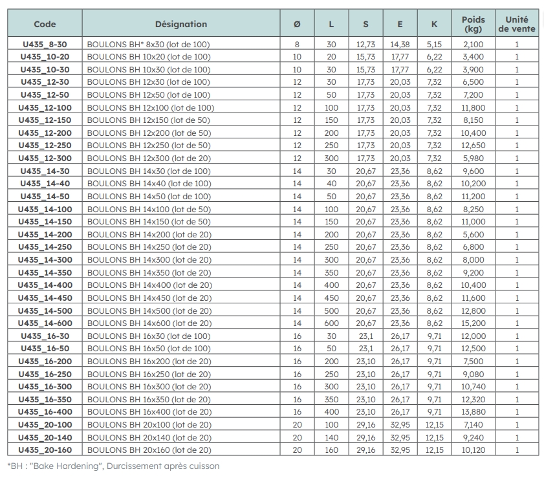
Task: Click the Code column header
Action: point(45,24)
